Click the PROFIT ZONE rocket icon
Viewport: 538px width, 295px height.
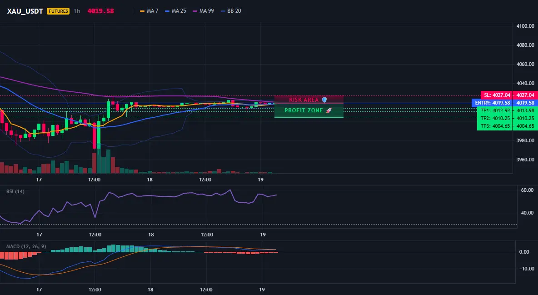coord(329,110)
